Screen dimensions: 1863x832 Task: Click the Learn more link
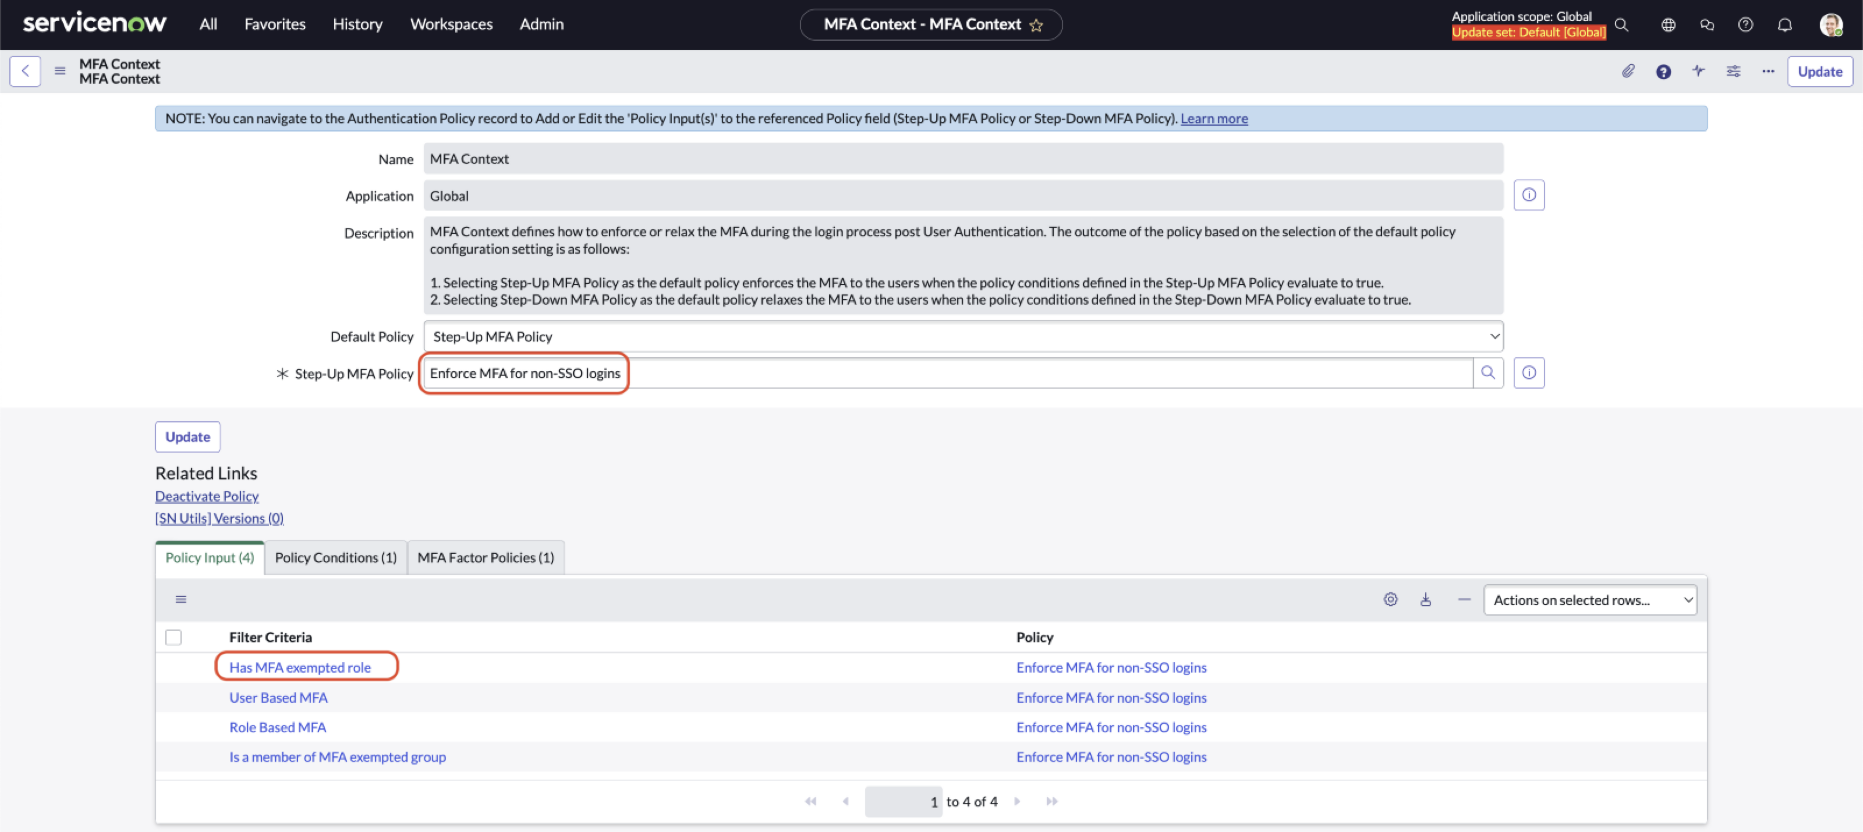click(x=1214, y=118)
